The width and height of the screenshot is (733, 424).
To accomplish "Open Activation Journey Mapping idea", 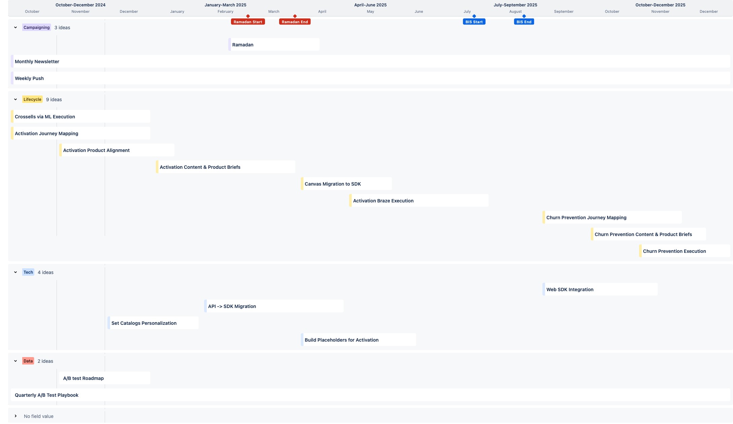I will point(80,133).
